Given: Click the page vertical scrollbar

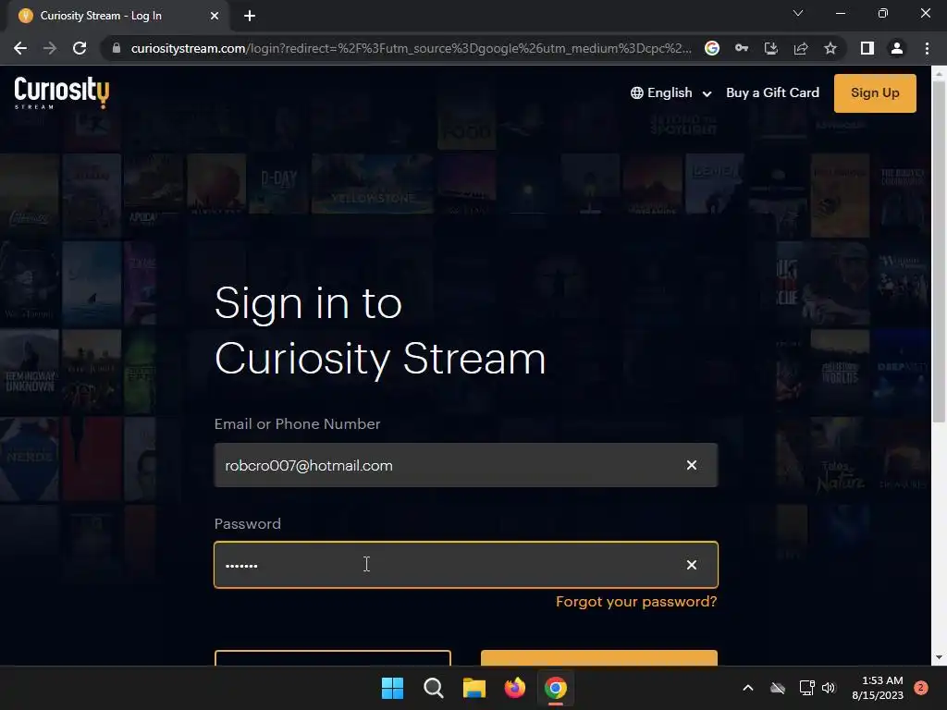Looking at the screenshot, I should [939, 251].
